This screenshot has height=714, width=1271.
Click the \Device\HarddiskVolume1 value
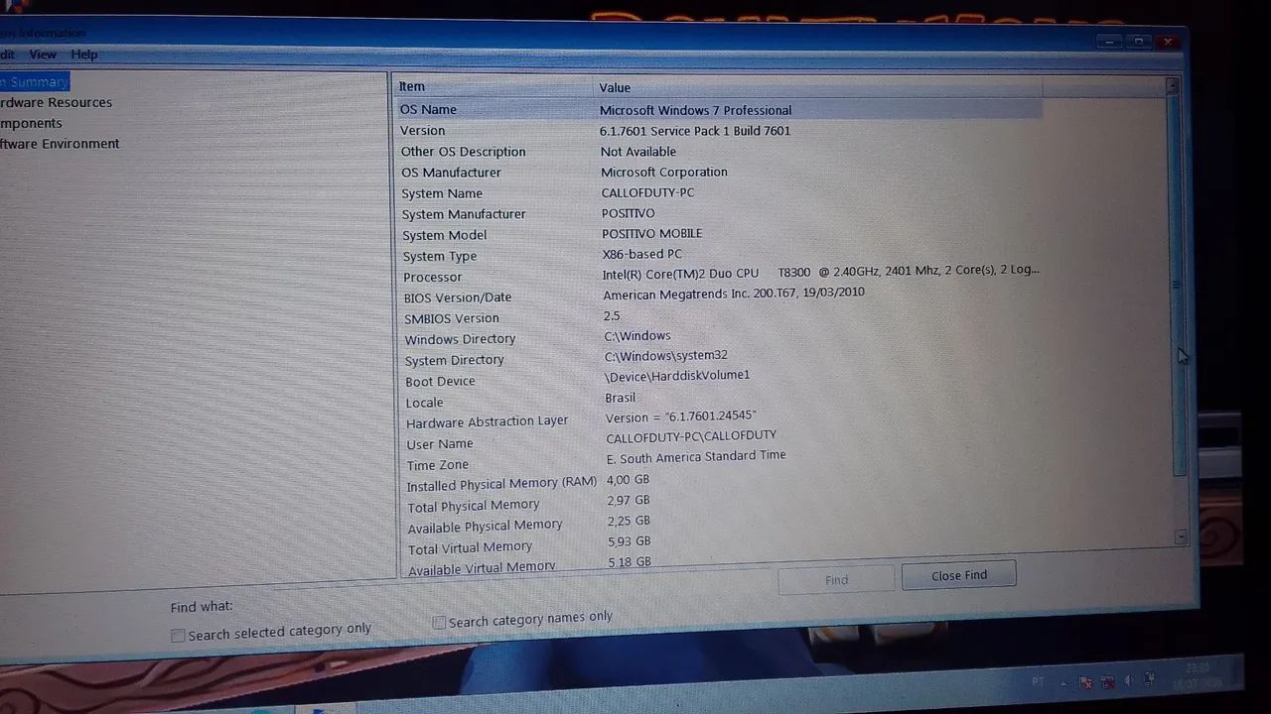click(x=677, y=376)
